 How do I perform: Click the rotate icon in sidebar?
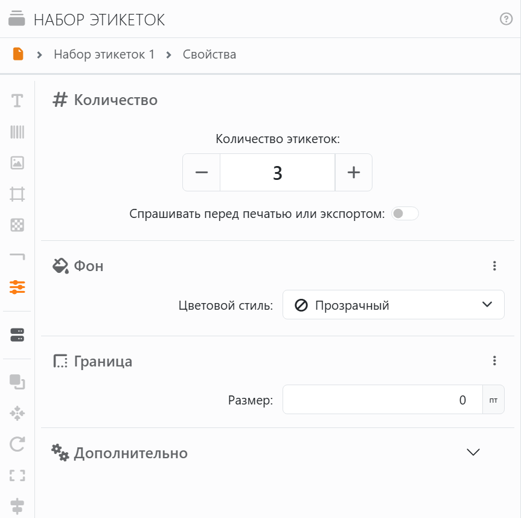point(18,444)
